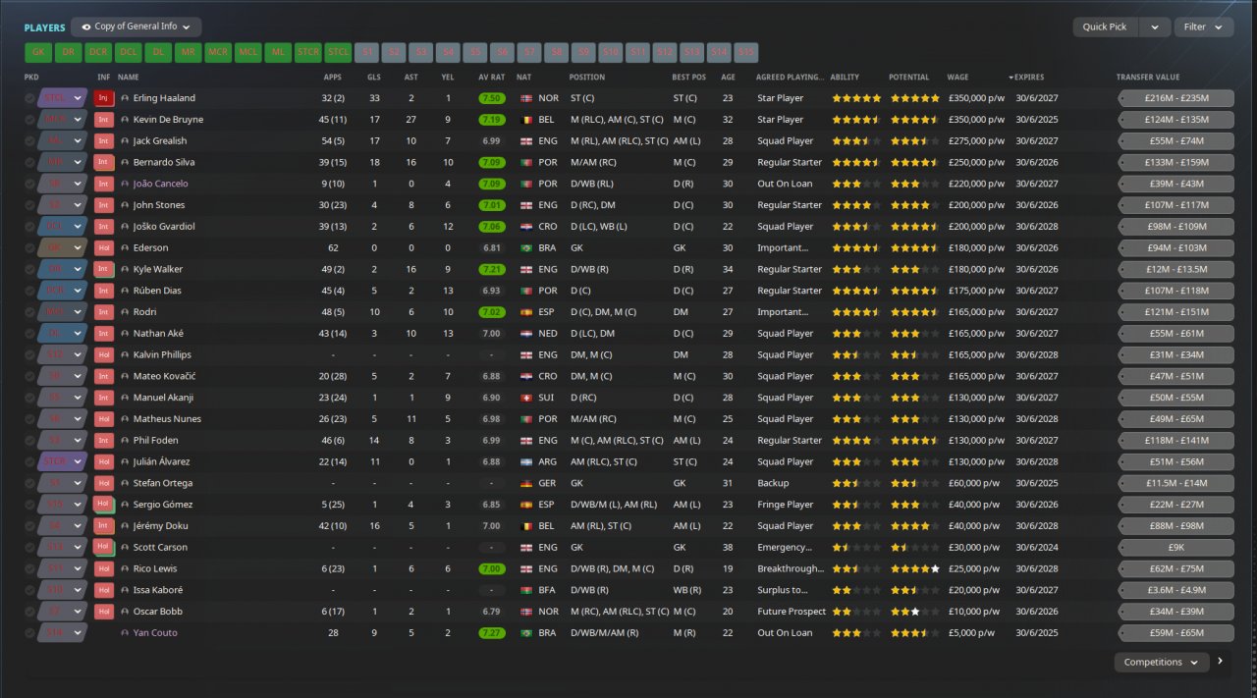
Task: Tick the pick checkbox for Erling Haaland
Action: pos(29,98)
